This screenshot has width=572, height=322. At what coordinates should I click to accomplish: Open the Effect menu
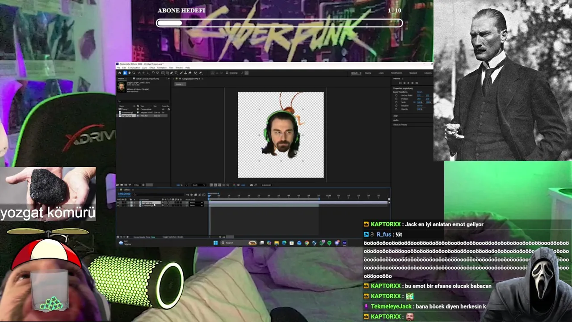click(x=152, y=68)
